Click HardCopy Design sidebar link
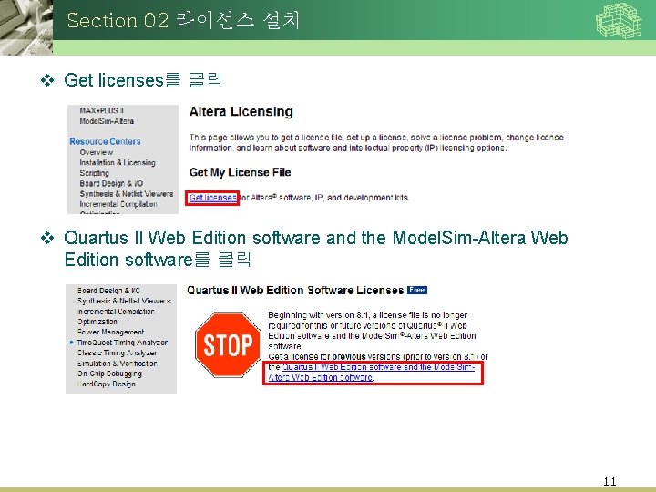This screenshot has height=492, width=656. click(x=107, y=384)
